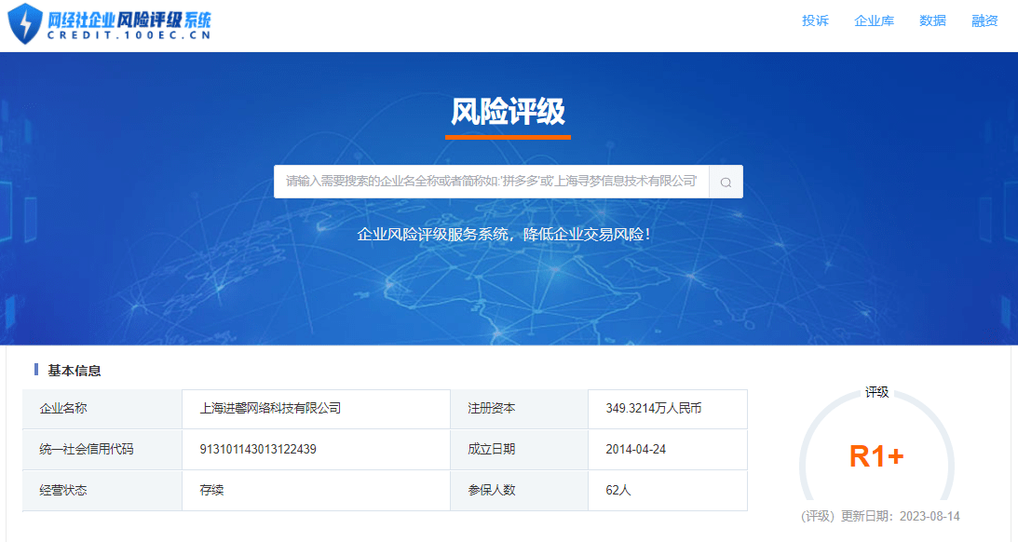Click the 网经社企业风险评级系统 logo title
The height and width of the screenshot is (542, 1018).
129,18
